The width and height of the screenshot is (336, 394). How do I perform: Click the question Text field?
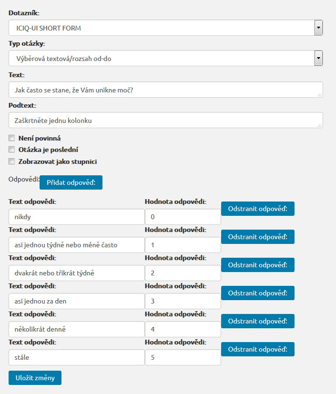[x=162, y=90]
